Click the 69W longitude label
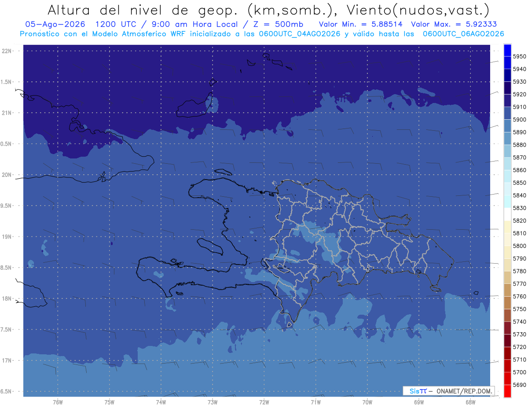This screenshot has height=408, width=528. coord(419,402)
